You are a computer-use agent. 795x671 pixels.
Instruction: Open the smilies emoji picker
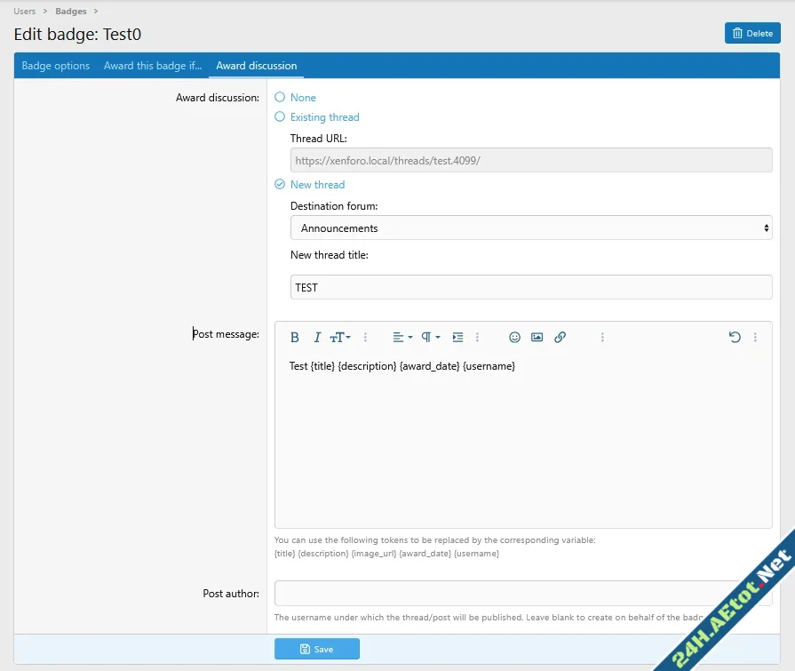[x=514, y=338]
